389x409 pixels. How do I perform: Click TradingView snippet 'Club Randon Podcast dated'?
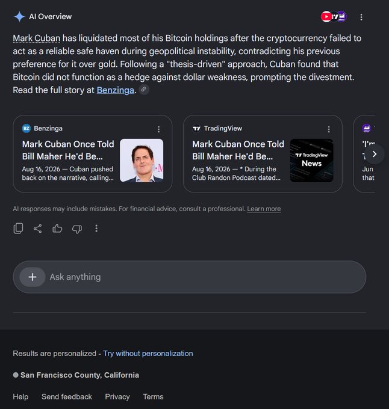(236, 178)
